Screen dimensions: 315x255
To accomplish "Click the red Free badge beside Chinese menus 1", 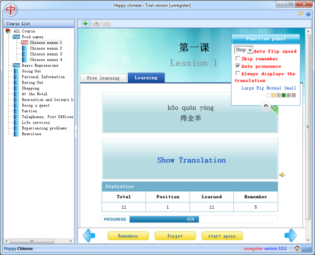I will pyautogui.click(x=24, y=43).
